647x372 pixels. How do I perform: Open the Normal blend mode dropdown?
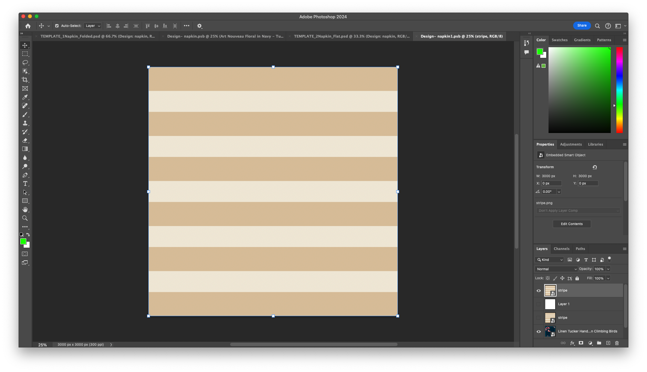pos(556,269)
